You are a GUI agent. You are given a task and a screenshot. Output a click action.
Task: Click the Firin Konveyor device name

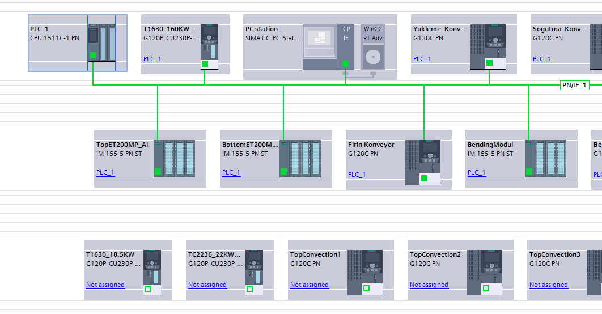coord(371,145)
